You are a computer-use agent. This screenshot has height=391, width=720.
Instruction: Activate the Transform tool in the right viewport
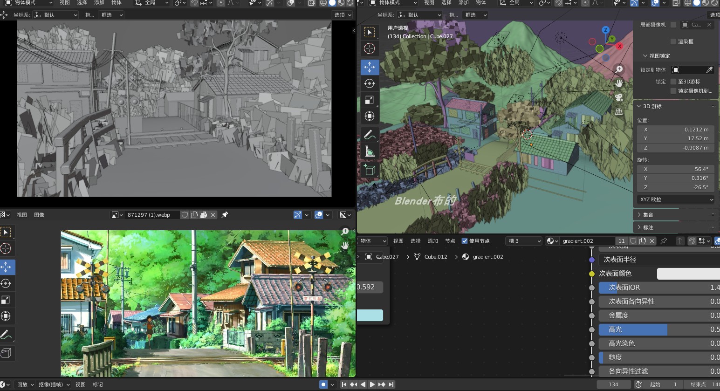(x=370, y=116)
